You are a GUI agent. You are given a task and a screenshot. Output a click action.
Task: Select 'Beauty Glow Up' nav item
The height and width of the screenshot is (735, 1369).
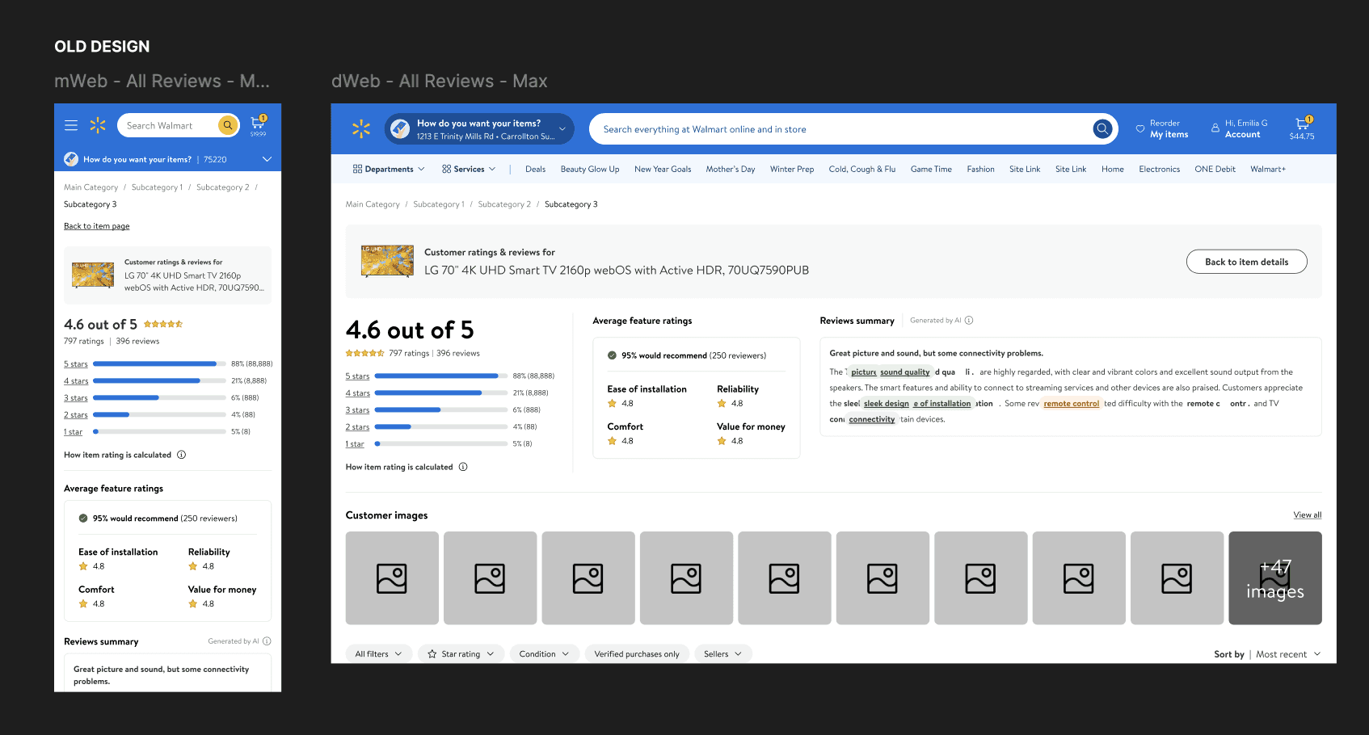click(590, 169)
